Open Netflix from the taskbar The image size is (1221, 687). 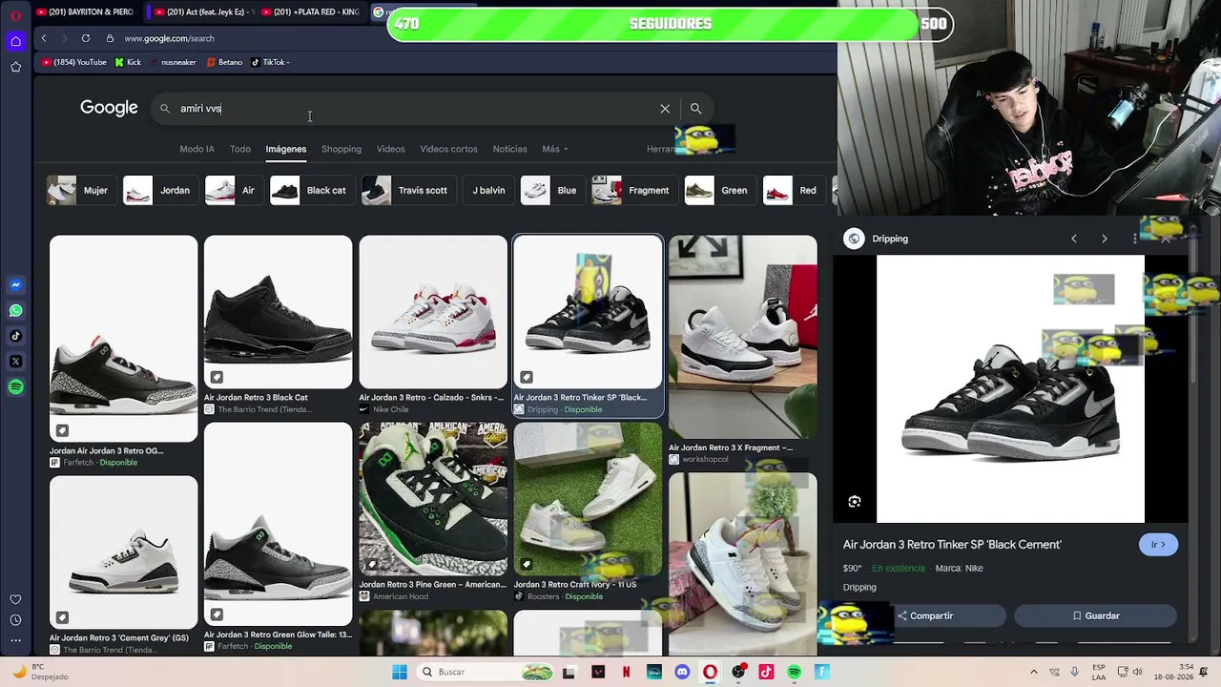[626, 672]
